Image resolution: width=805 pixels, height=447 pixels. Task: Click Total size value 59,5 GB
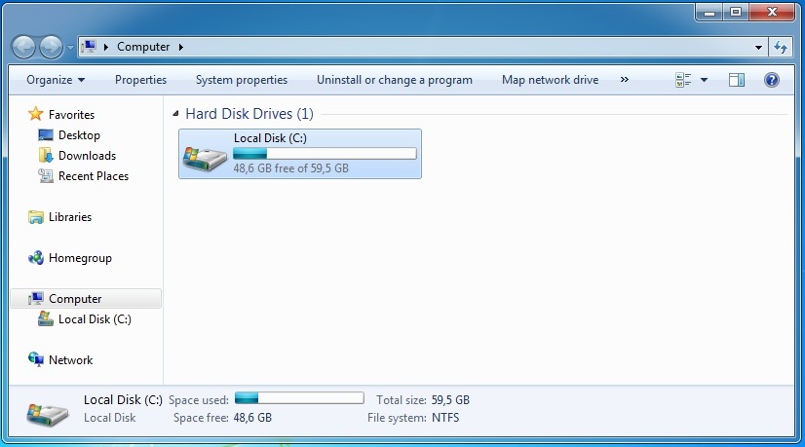click(450, 400)
